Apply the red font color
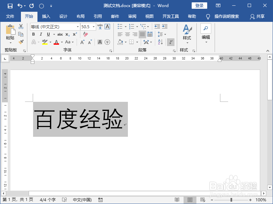This screenshot has height=204, width=273. pyautogui.click(x=56, y=42)
